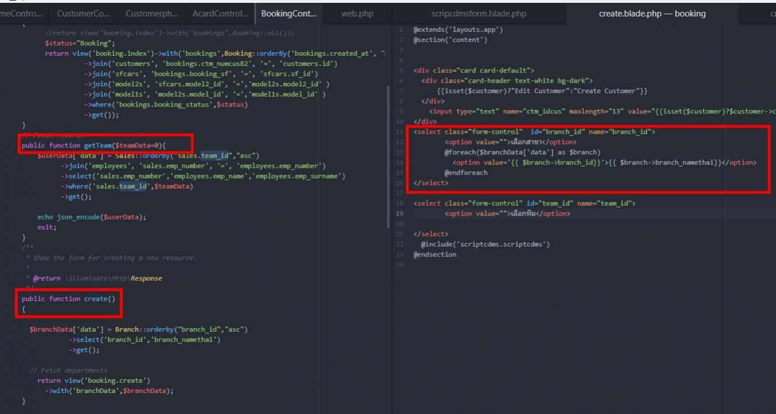The width and height of the screenshot is (776, 414).
Task: Switch to the Customerph... tab
Action: click(x=151, y=14)
